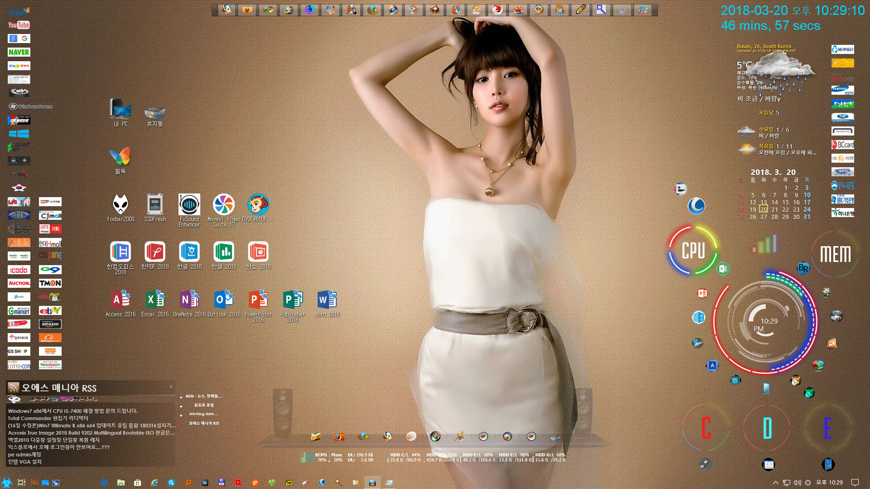Open RSS item 'Acronis True Image 2018 Build 9202'
This screenshot has height=489, width=870.
92,433
